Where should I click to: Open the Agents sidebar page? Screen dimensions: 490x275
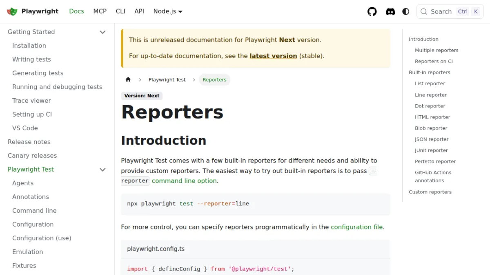coord(23,183)
